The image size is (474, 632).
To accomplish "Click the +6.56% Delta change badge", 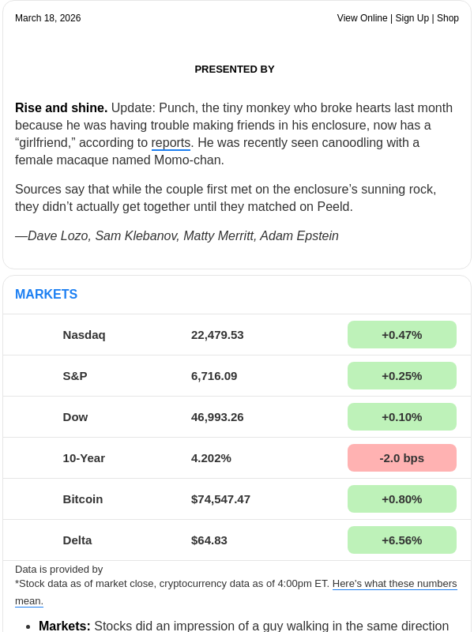I will (401, 540).
